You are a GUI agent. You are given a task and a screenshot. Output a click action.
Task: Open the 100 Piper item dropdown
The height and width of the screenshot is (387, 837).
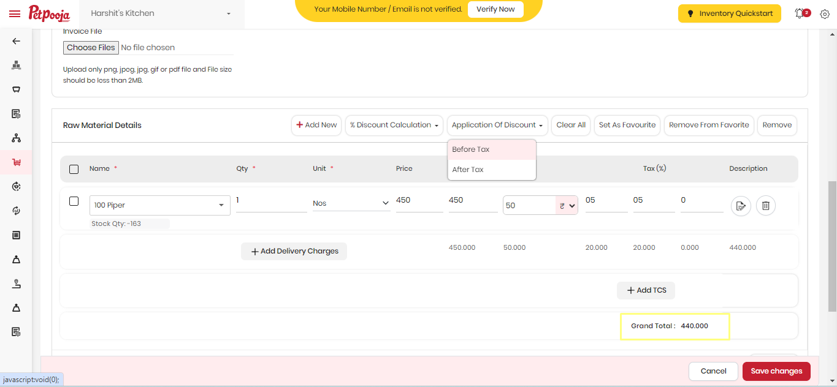click(x=160, y=205)
